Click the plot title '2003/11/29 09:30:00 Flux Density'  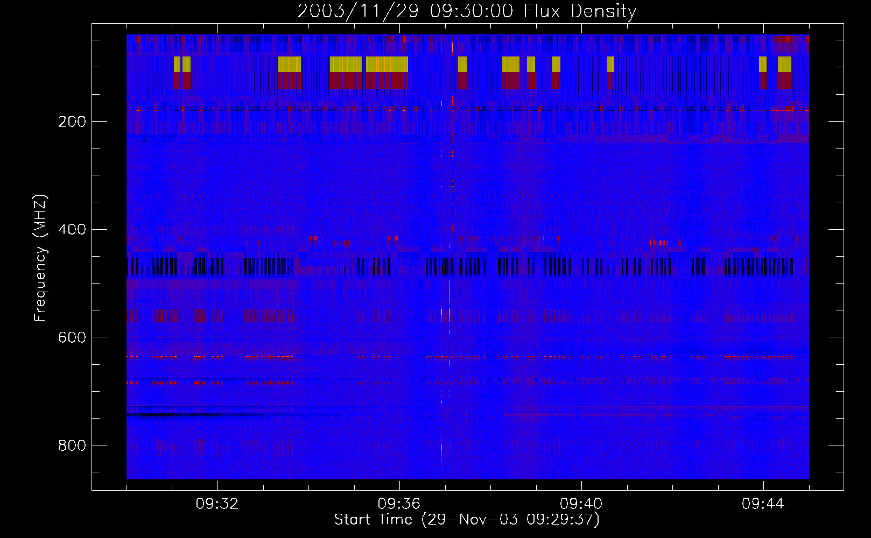(x=467, y=11)
